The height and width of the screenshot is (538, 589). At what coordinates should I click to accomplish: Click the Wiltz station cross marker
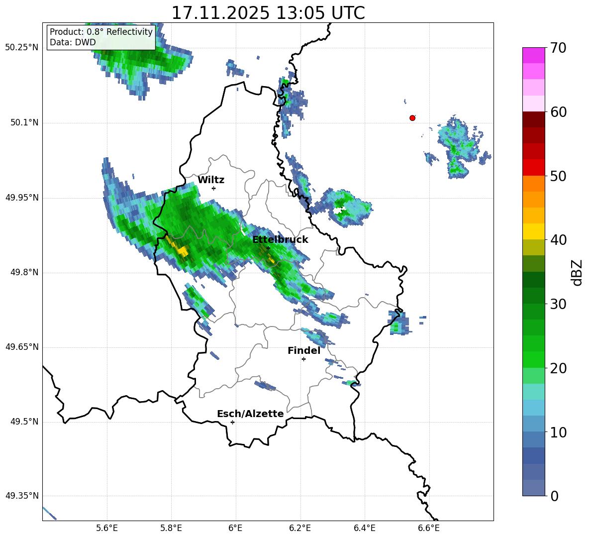click(x=214, y=188)
